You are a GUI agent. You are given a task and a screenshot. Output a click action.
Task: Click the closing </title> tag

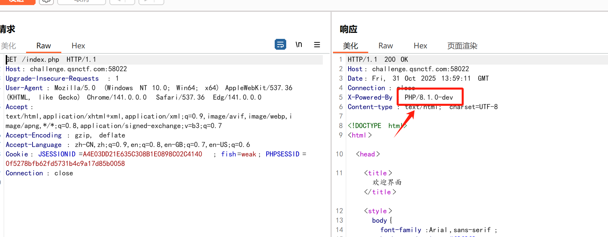[x=380, y=192]
